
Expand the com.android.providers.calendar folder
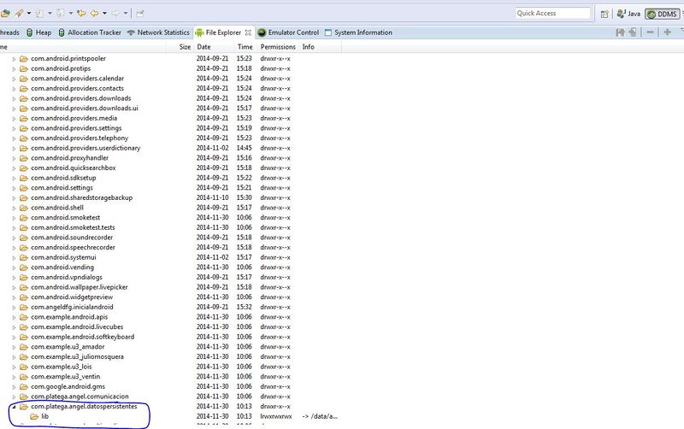[14, 79]
